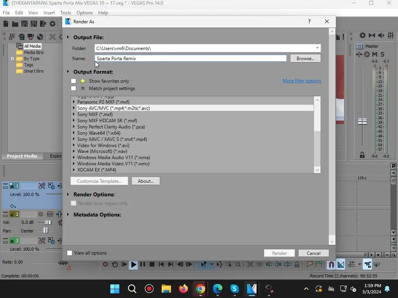Expand Windows Media Video V11 templates

(74, 163)
